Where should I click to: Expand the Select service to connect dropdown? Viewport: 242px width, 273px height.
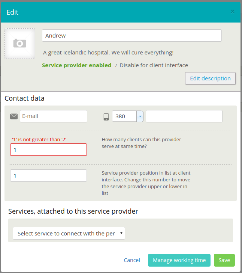69,233
